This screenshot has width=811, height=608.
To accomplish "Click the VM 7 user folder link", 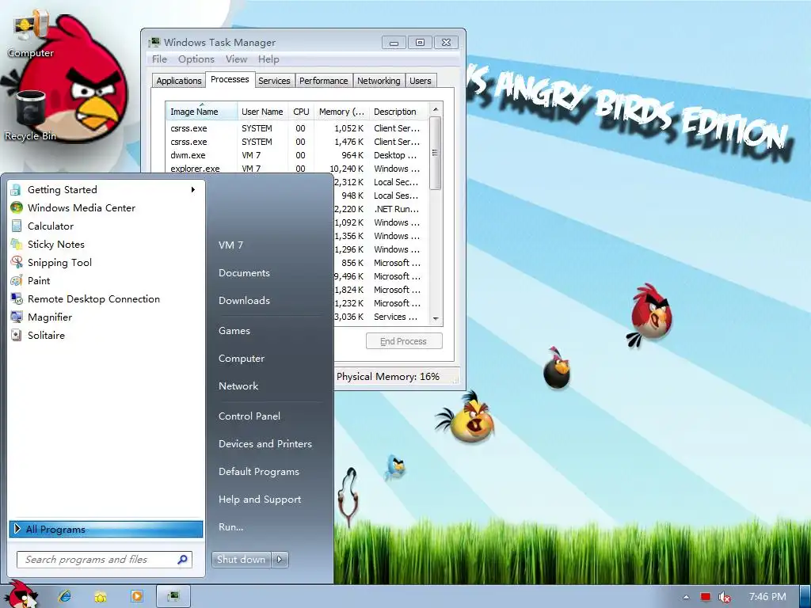I will 230,245.
